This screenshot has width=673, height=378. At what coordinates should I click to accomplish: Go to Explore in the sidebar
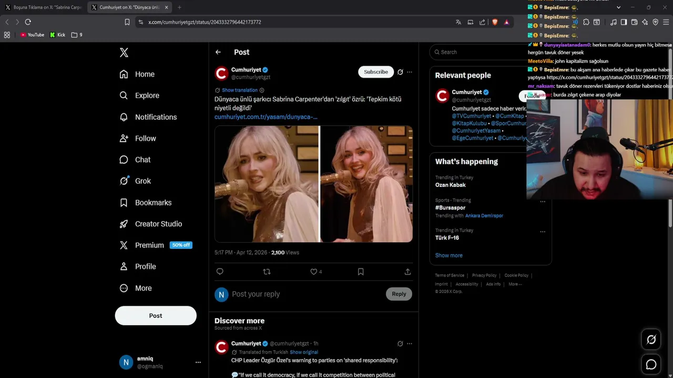click(139, 96)
